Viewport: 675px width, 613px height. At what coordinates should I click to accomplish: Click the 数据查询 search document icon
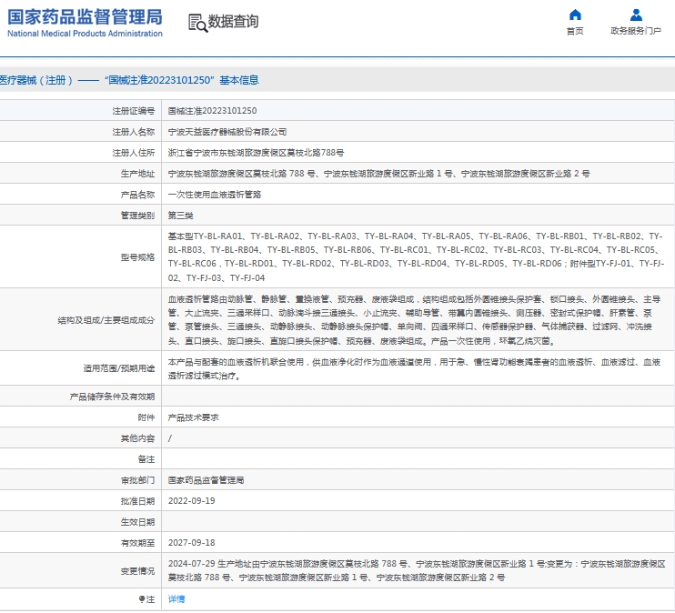coord(198,23)
